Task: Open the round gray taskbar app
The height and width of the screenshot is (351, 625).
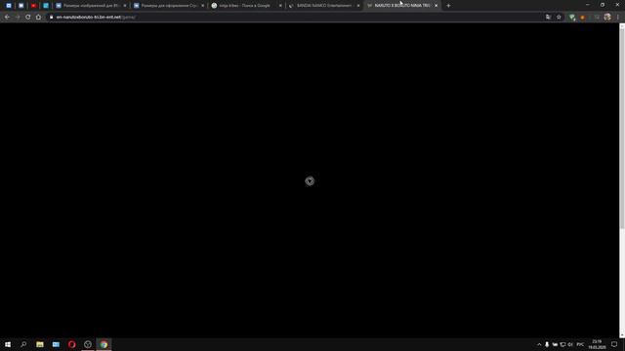Action: pos(88,344)
